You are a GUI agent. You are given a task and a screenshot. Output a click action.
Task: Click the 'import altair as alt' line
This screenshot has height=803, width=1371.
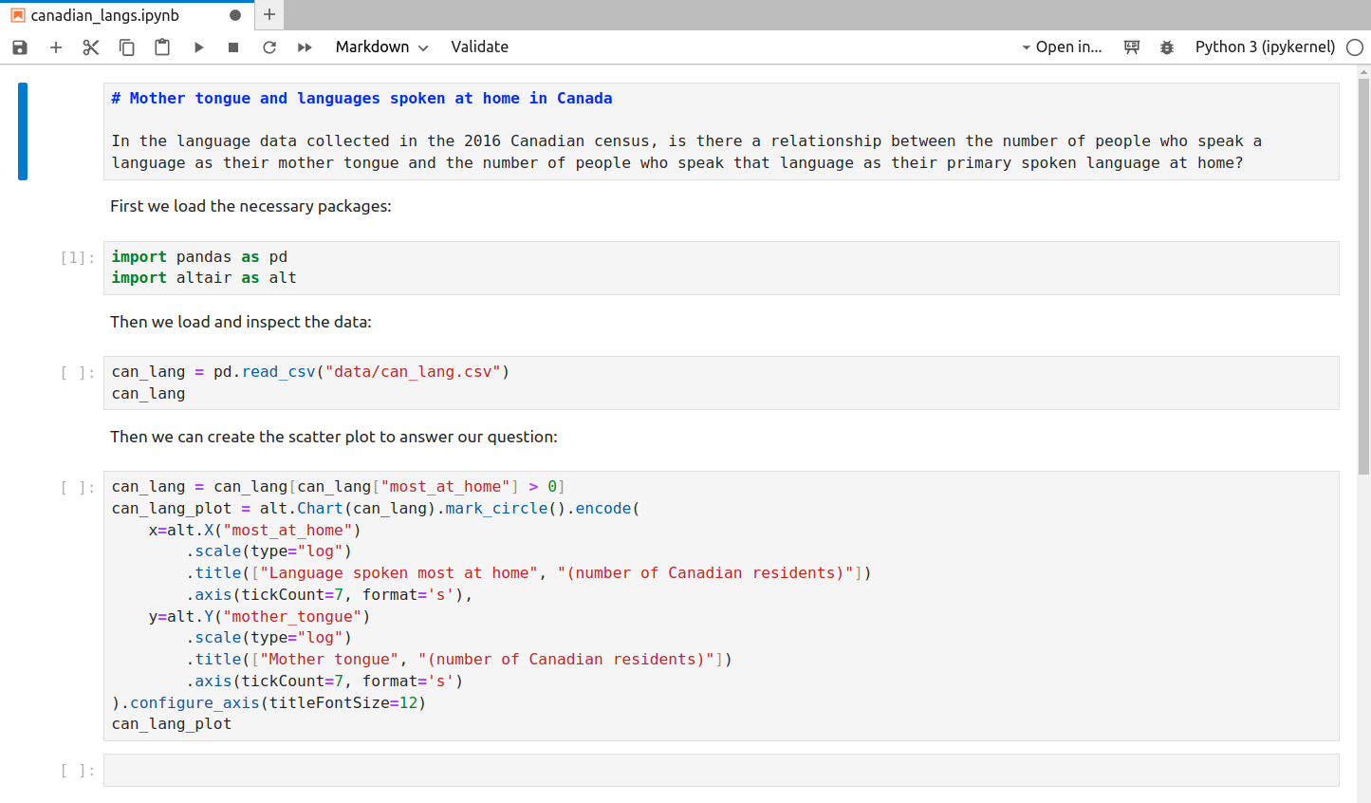pos(204,278)
